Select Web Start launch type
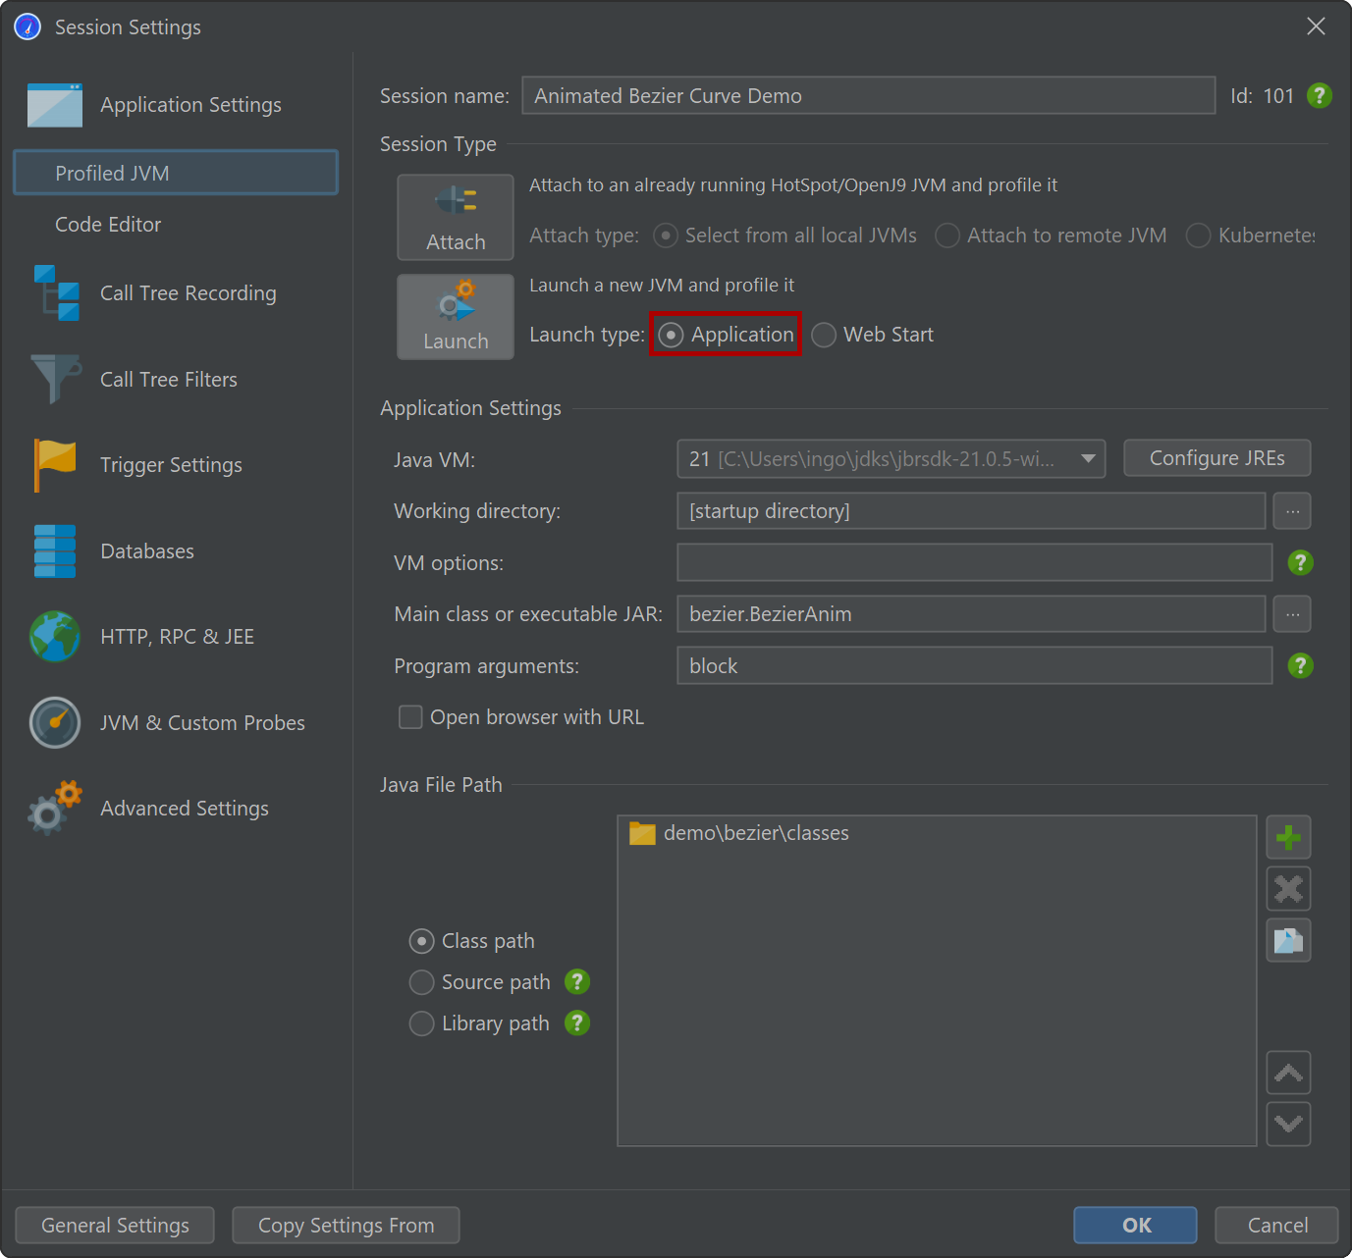Image resolution: width=1352 pixels, height=1258 pixels. [825, 335]
